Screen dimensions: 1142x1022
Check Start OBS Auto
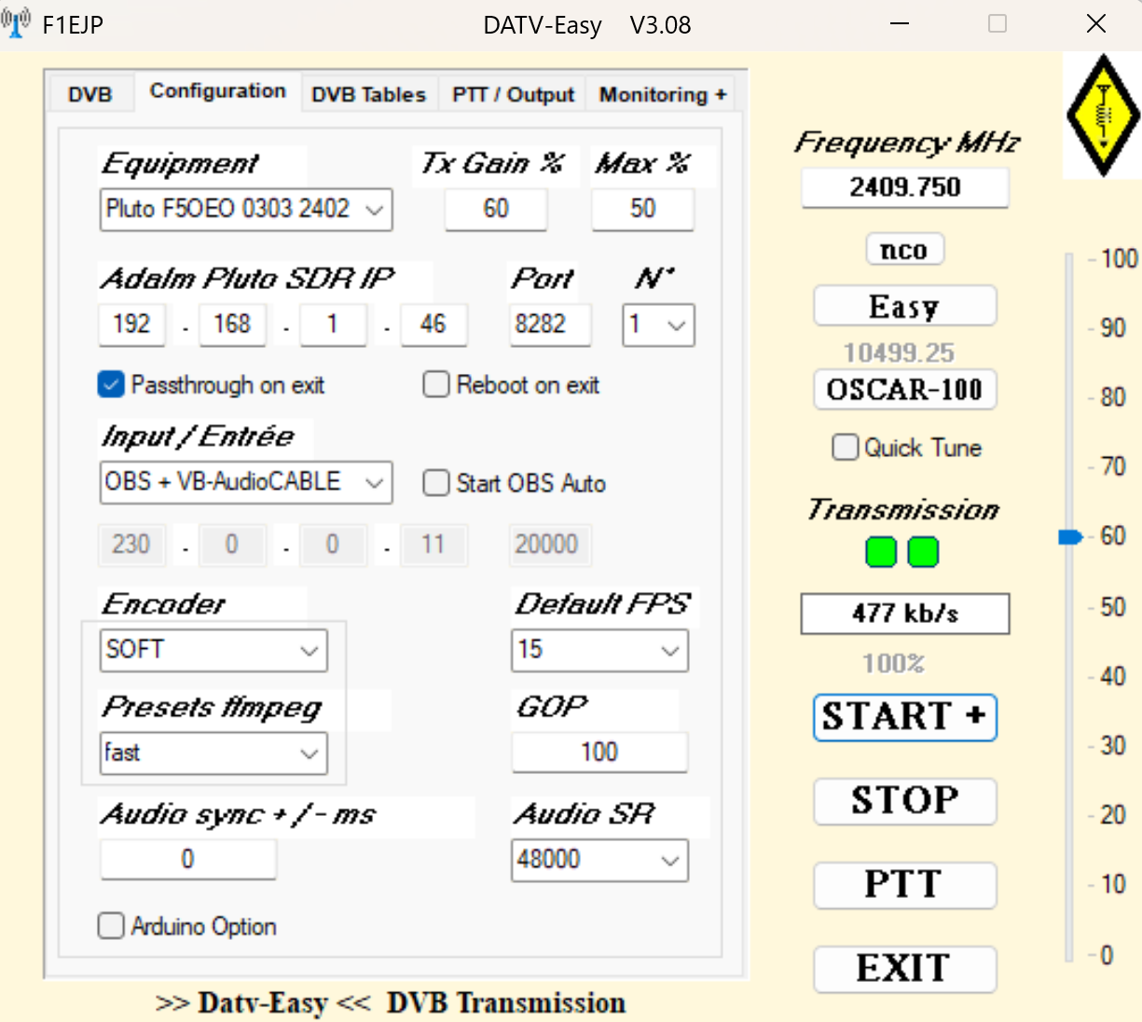coord(435,483)
